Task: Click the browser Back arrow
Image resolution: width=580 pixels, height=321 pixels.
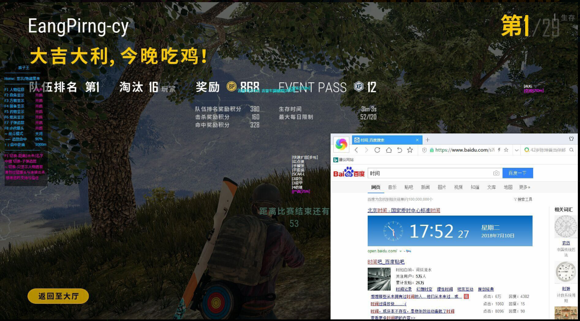Action: pos(356,150)
